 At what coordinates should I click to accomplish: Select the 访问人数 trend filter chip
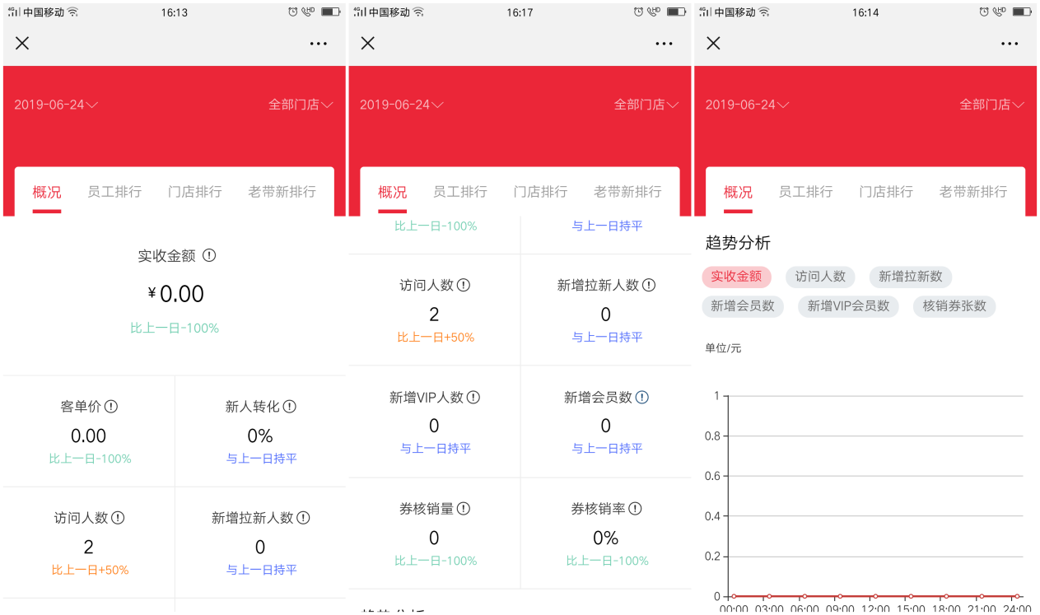point(820,277)
